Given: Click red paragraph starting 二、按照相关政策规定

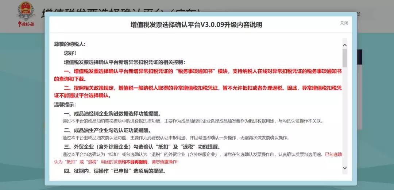Looking at the screenshot, I should (198, 92).
